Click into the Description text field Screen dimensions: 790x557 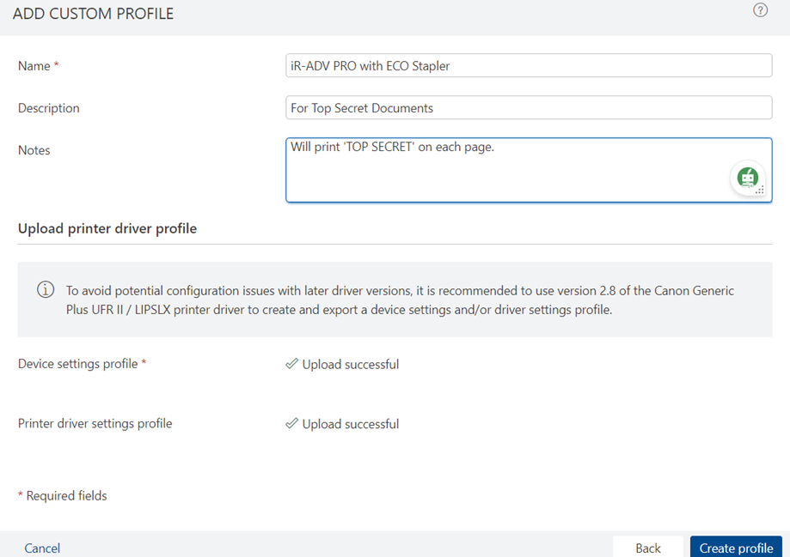tap(529, 108)
